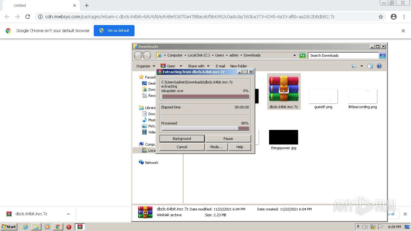Expand the view options dropdown arrow

(x=362, y=66)
